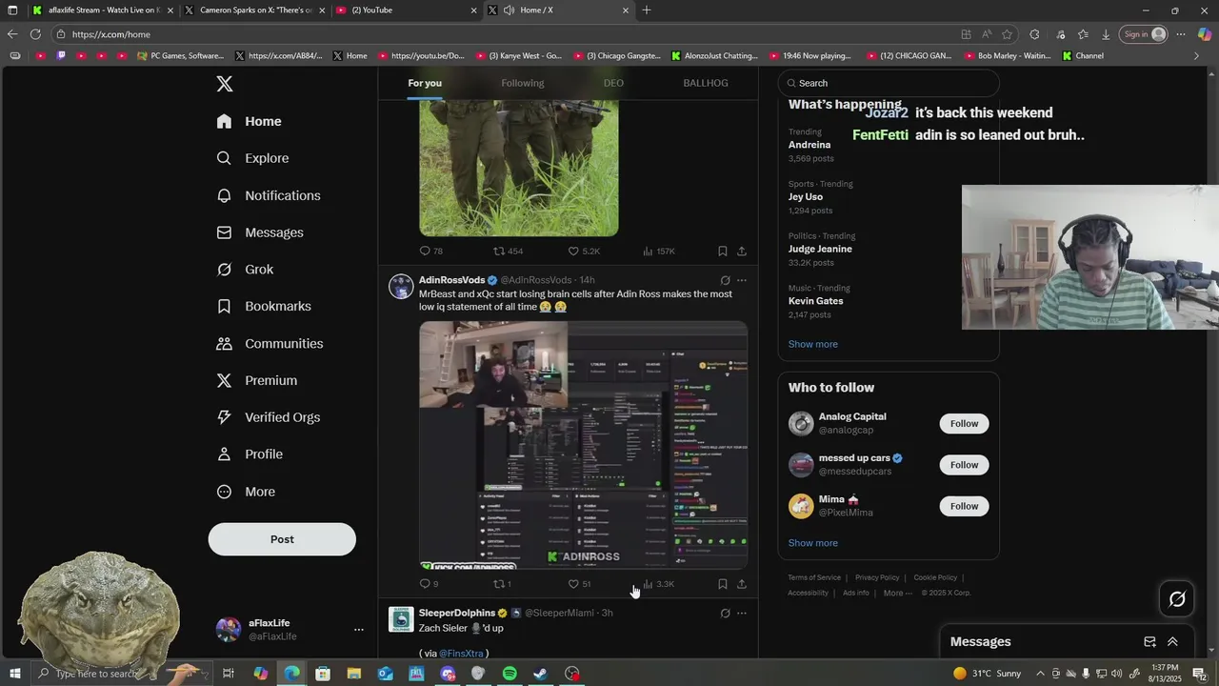1219x686 pixels.
Task: Open Explore in the sidebar
Action: pyautogui.click(x=252, y=158)
